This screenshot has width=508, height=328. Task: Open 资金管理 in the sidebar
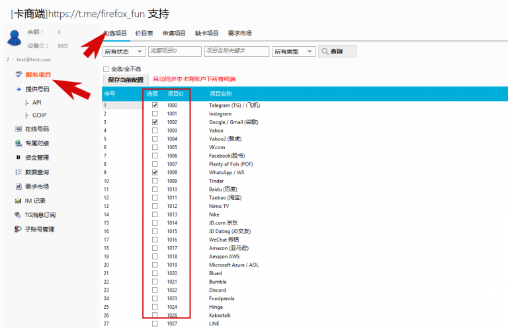coord(37,158)
